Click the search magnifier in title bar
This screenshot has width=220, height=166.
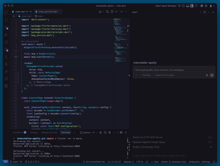tap(196, 6)
